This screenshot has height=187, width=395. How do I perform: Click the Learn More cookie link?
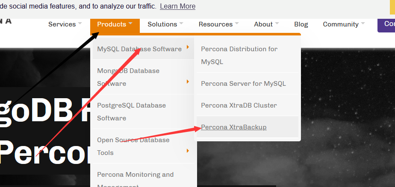(x=177, y=6)
